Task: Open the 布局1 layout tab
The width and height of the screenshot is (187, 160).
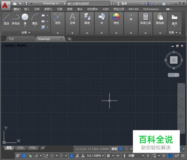Action: [x=20, y=148]
